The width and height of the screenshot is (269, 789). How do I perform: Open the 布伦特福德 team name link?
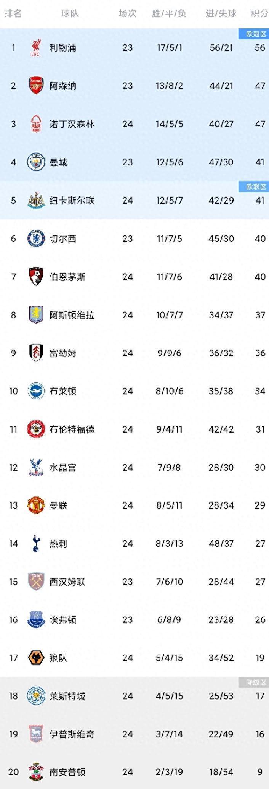[72, 429]
